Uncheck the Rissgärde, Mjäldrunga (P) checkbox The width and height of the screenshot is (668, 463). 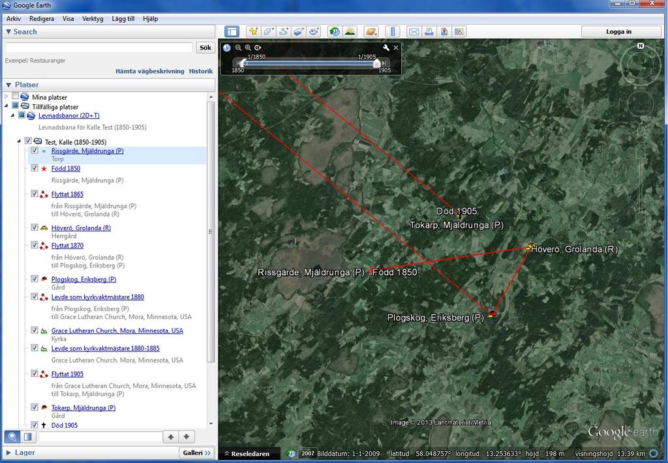point(35,151)
